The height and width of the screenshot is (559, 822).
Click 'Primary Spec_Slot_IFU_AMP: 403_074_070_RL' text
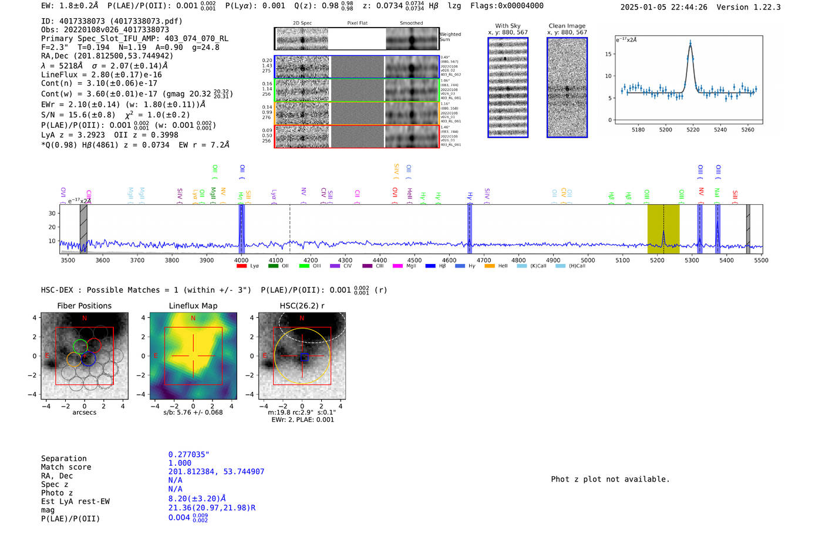point(134,38)
